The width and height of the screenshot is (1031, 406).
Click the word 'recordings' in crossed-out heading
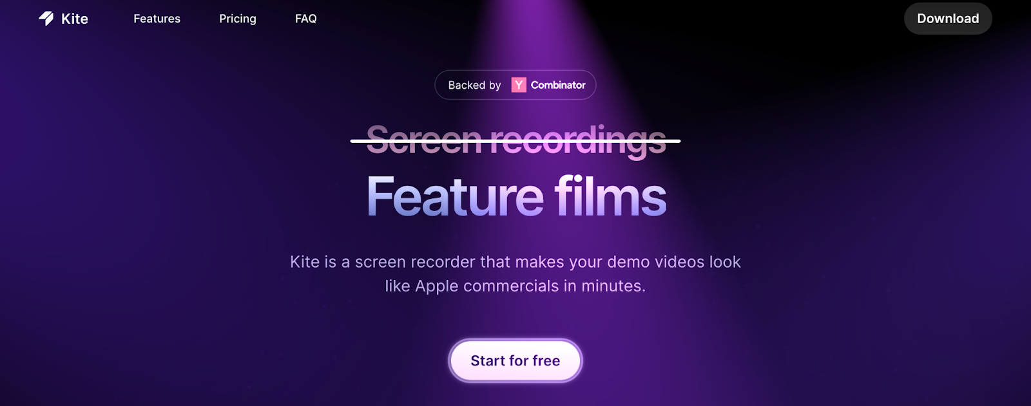point(578,142)
